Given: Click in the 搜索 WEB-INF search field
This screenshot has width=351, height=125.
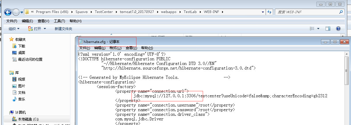Looking at the screenshot, I should click(x=306, y=12).
